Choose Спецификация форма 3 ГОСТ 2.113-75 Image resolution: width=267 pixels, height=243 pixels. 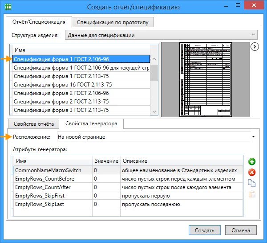pos(61,110)
